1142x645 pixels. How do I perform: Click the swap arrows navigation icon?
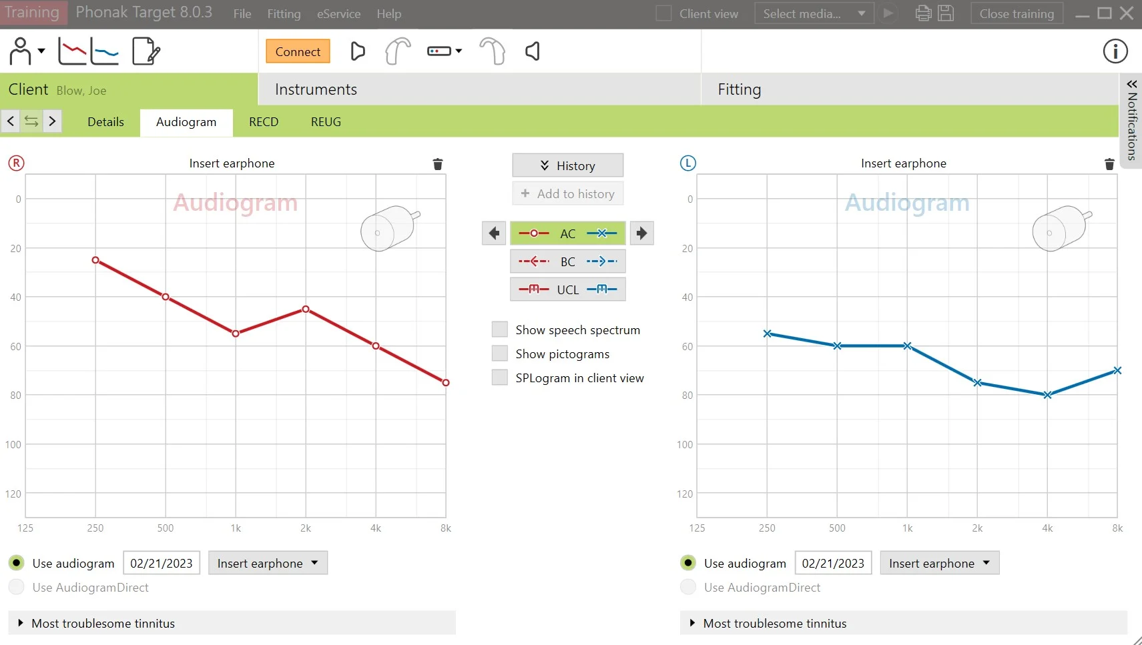(31, 121)
